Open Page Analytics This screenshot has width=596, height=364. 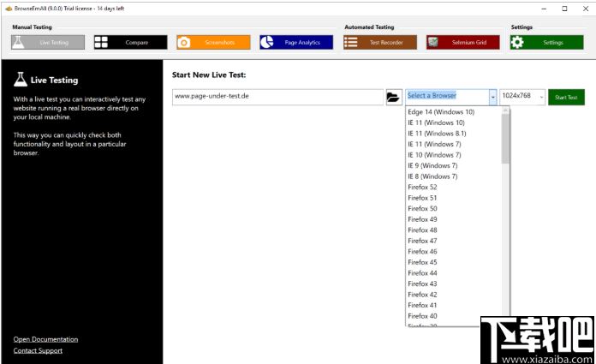[296, 42]
